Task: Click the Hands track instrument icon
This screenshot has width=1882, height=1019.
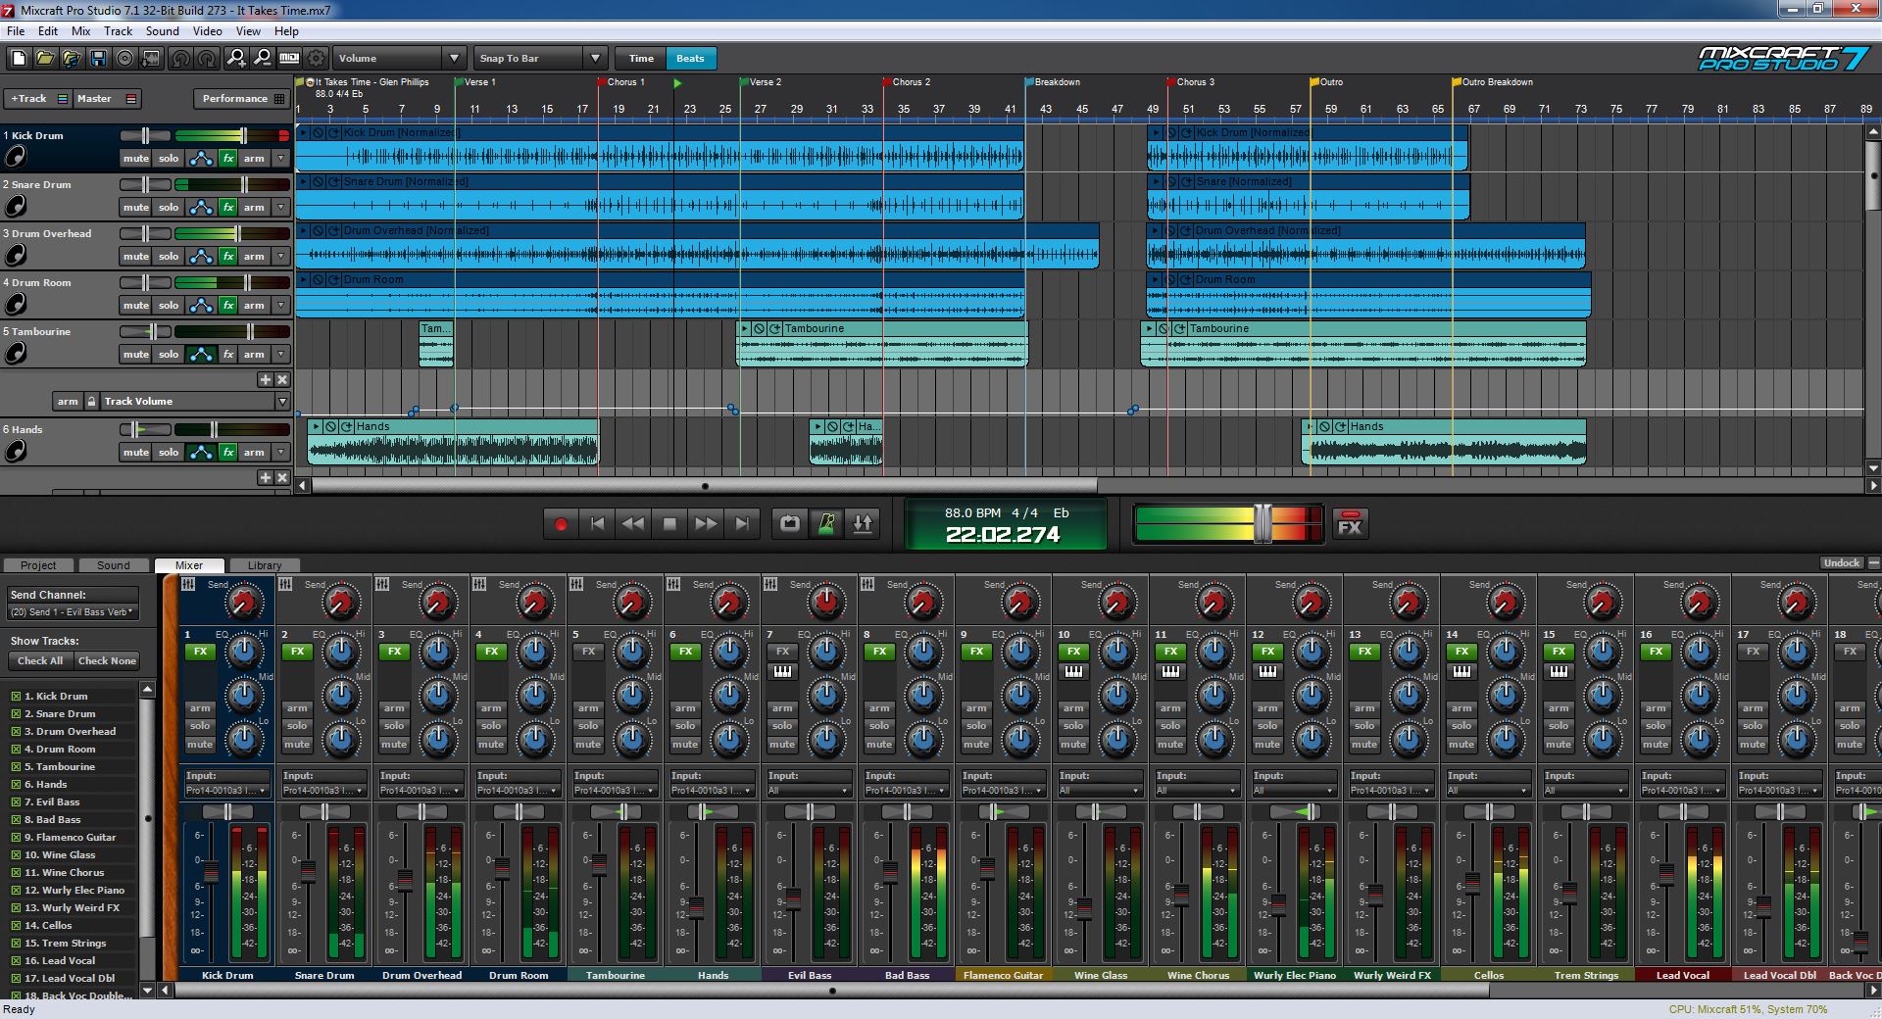Action: (x=16, y=451)
